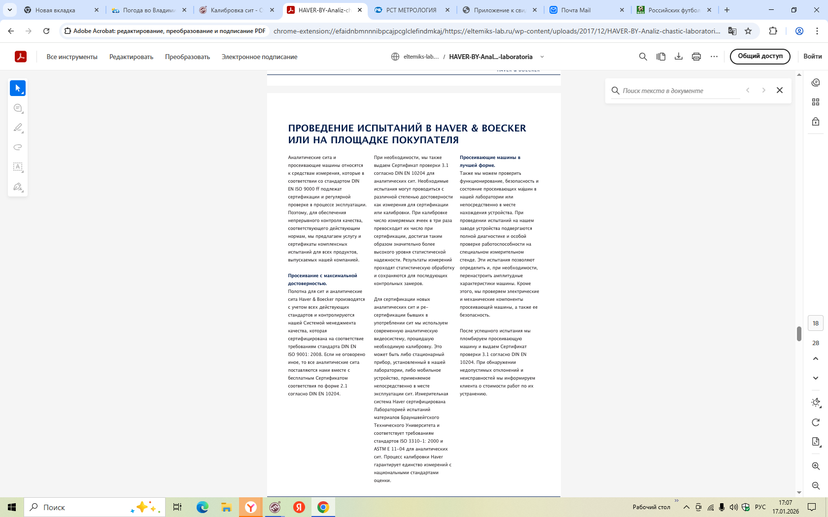Switch to the РСТ МЕТРОЛОГИЯ tab

[411, 10]
